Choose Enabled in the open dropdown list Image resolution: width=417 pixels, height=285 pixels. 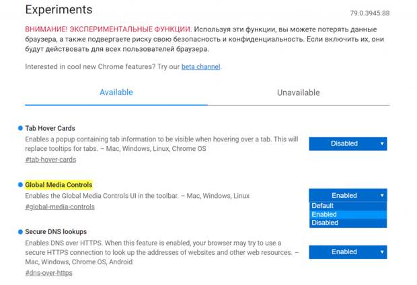pyautogui.click(x=348, y=215)
